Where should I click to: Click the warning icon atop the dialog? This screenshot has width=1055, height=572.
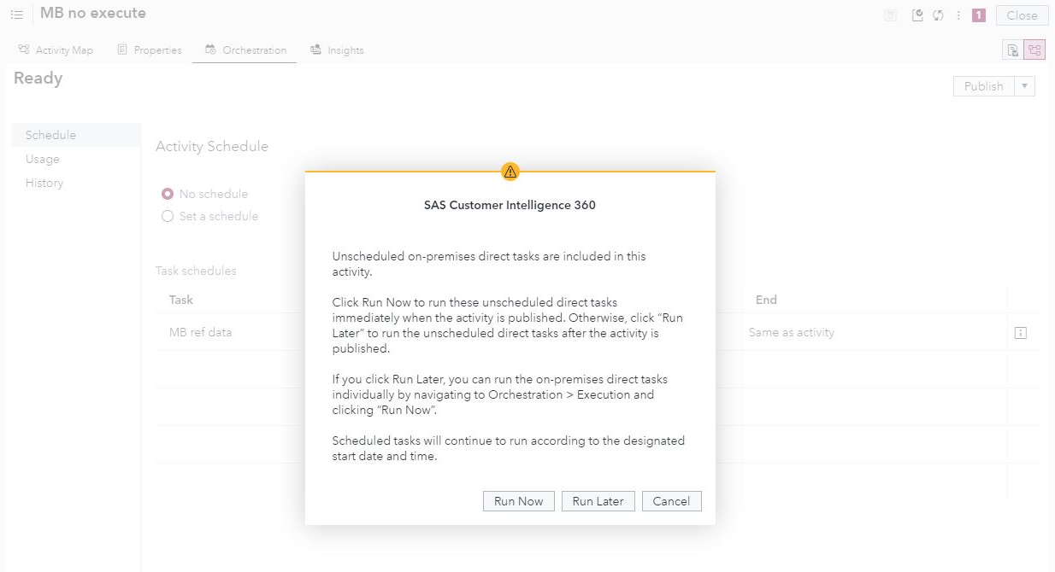coord(510,171)
